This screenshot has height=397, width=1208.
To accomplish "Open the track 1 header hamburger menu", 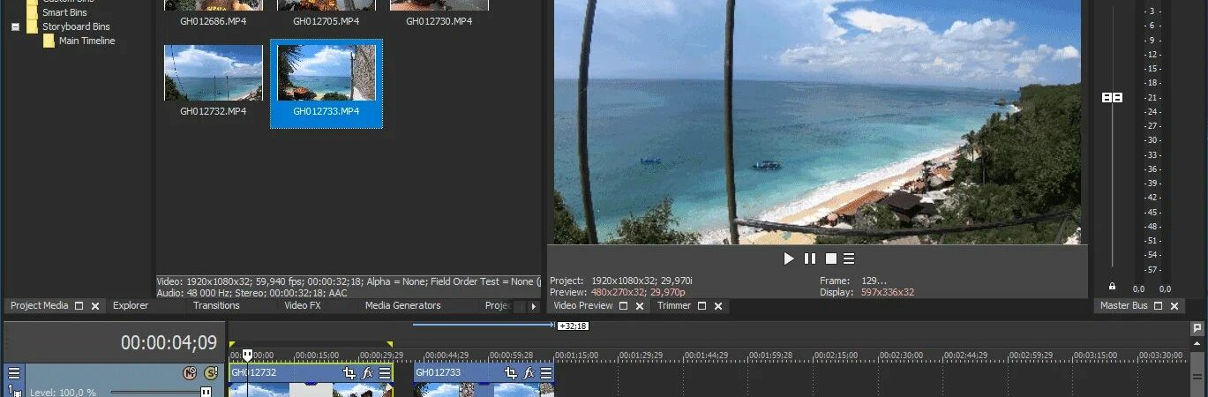I will (14, 373).
